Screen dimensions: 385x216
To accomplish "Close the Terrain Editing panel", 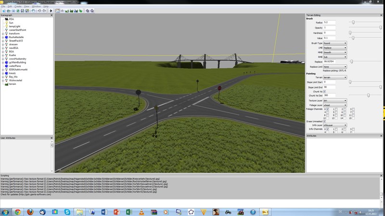I will 381,15.
